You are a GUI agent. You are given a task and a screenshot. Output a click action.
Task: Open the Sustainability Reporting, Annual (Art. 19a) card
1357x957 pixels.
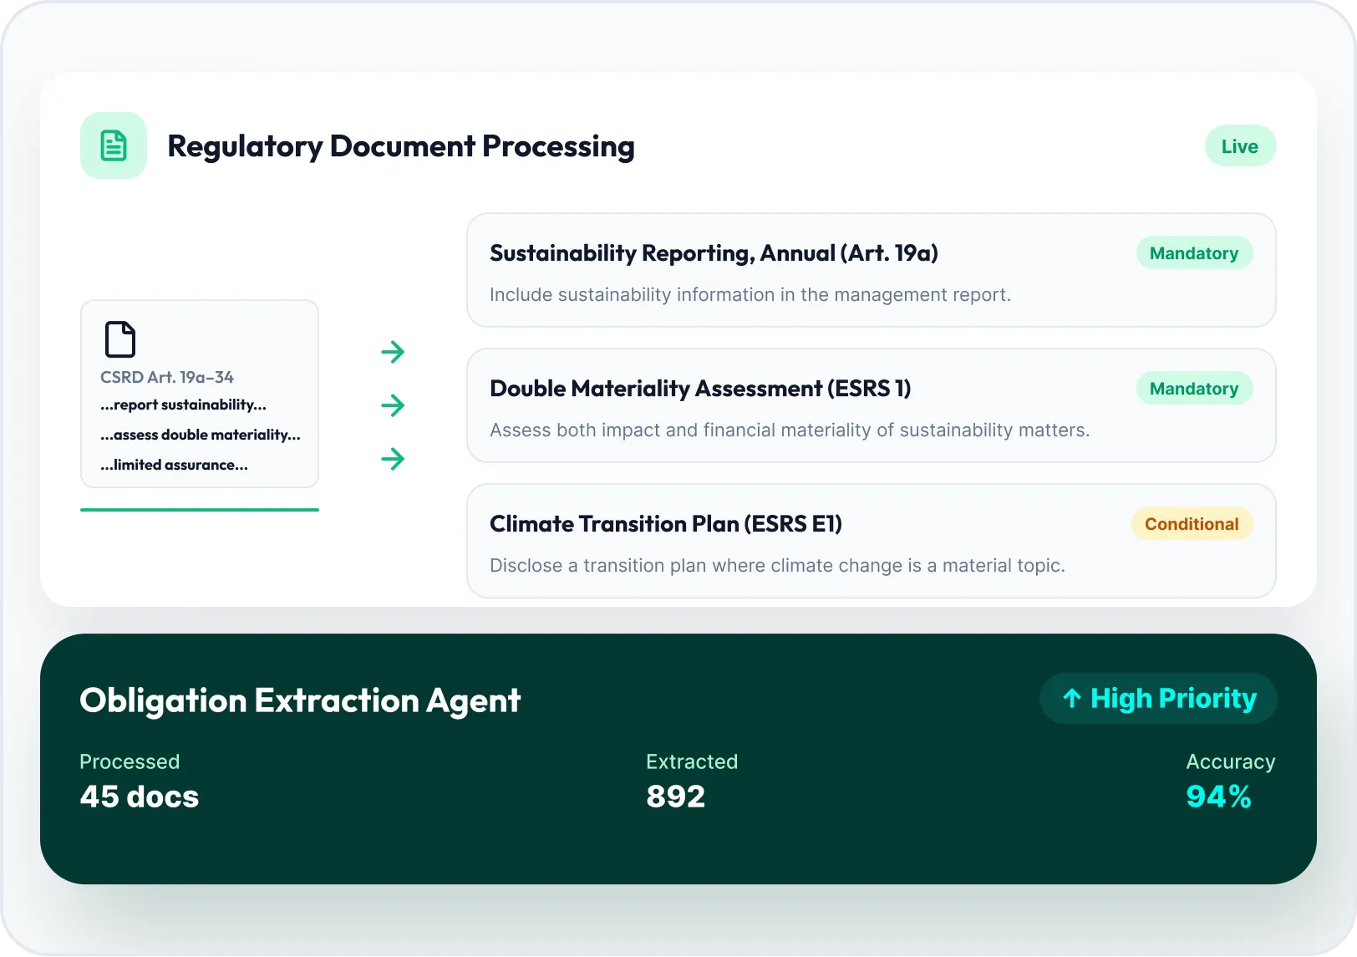click(871, 270)
